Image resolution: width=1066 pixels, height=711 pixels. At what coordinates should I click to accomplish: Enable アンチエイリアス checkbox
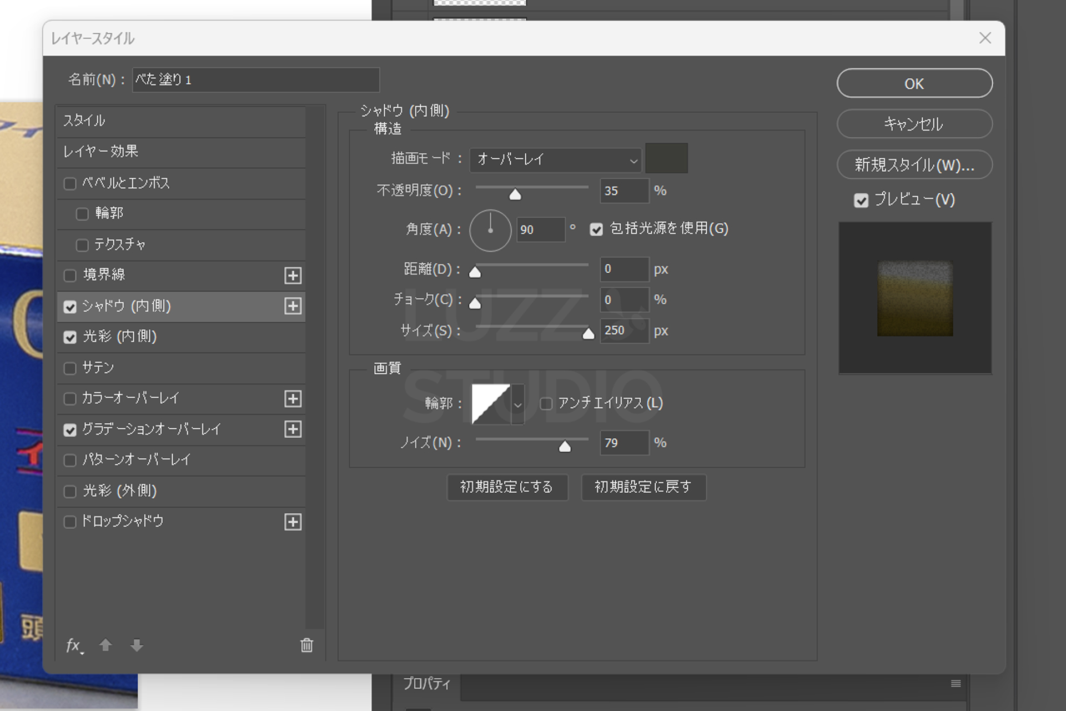pyautogui.click(x=546, y=404)
